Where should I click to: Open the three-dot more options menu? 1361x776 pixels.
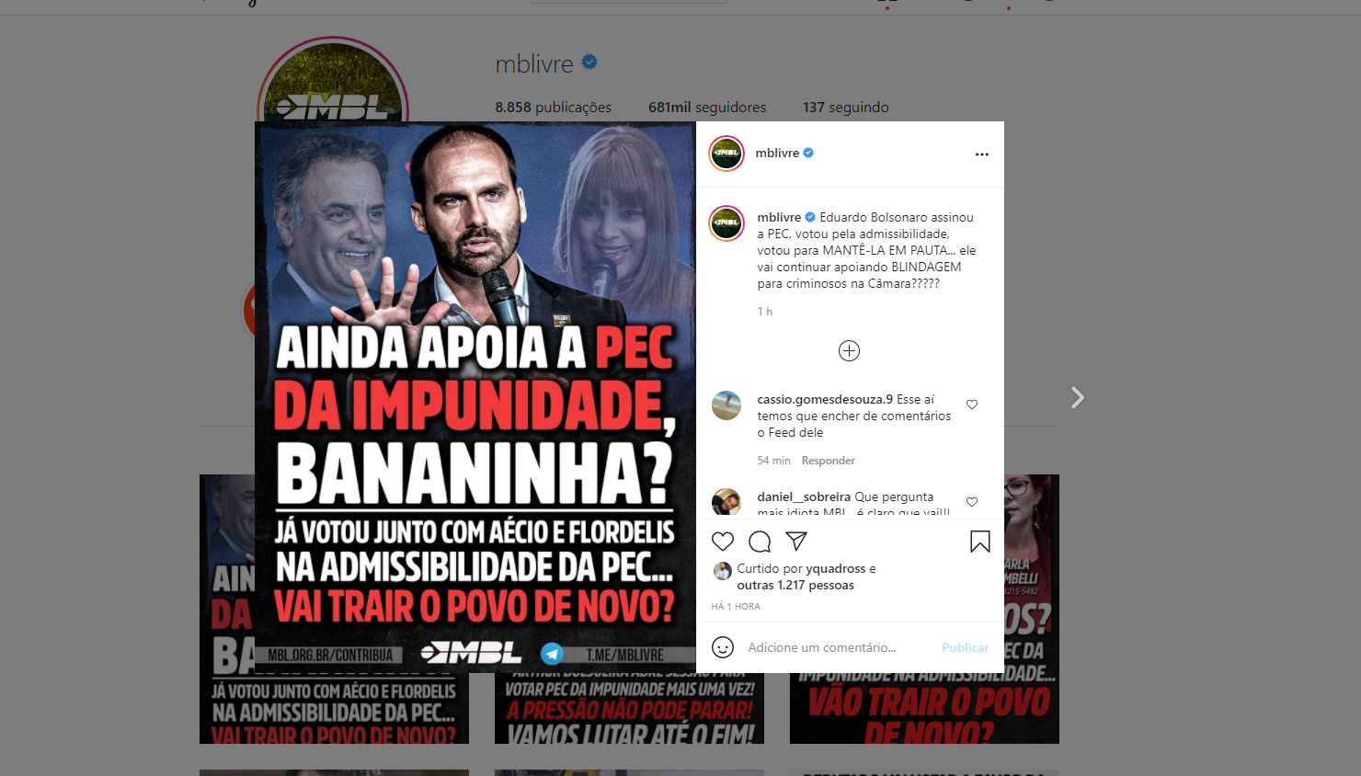tap(982, 154)
